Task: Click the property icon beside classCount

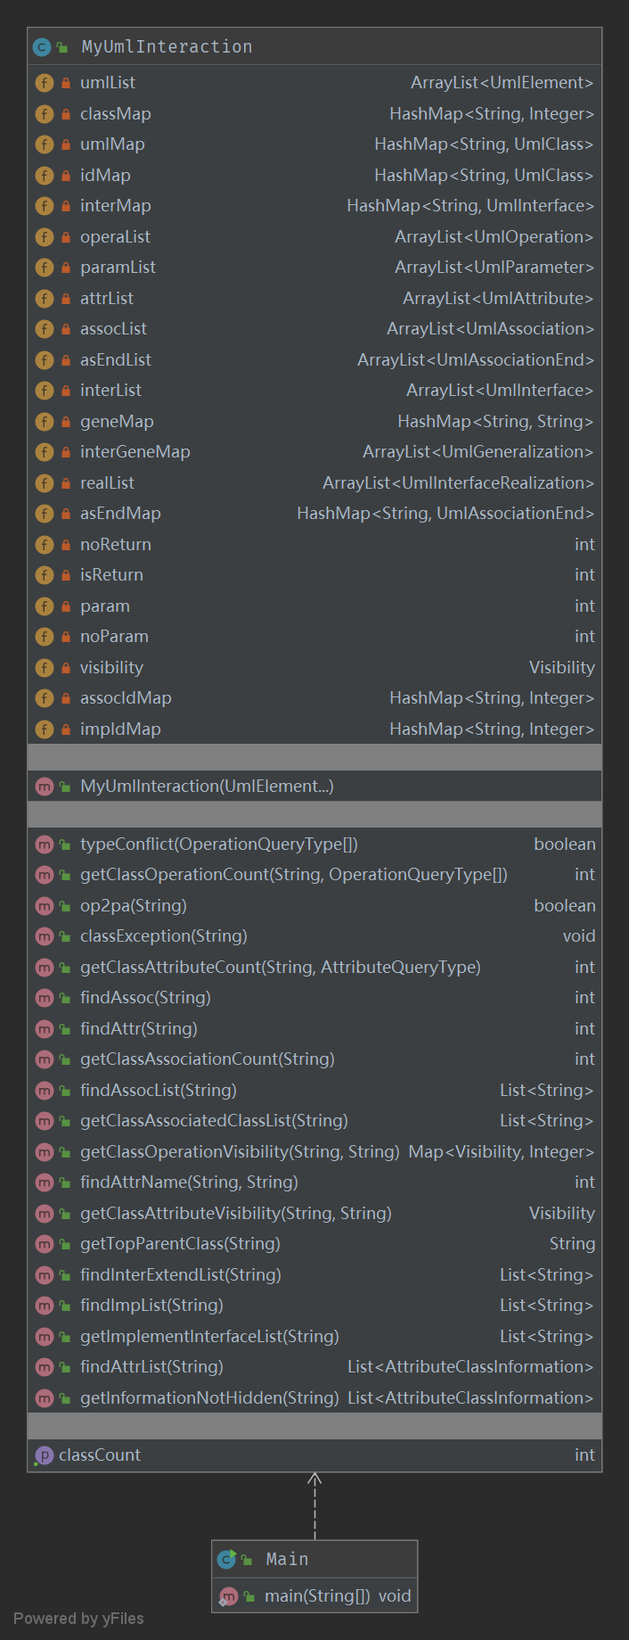Action: tap(44, 1455)
